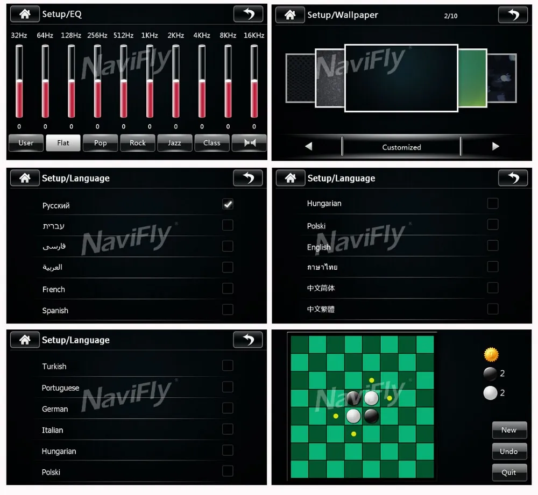Select the Jazz EQ preset
The width and height of the screenshot is (538, 495).
pyautogui.click(x=175, y=143)
